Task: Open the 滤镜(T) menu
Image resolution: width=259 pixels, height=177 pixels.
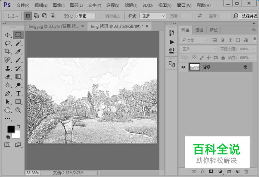Action: 131,5
